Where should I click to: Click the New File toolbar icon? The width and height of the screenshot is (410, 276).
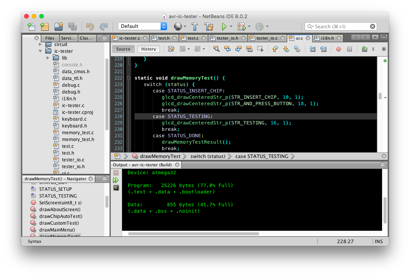31,26
